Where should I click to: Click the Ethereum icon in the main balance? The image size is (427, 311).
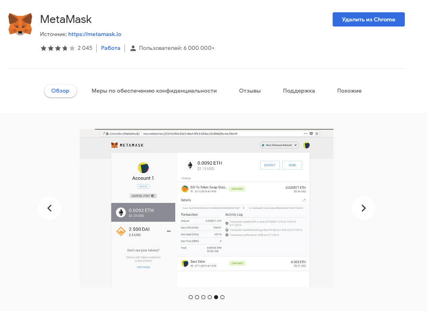point(190,165)
